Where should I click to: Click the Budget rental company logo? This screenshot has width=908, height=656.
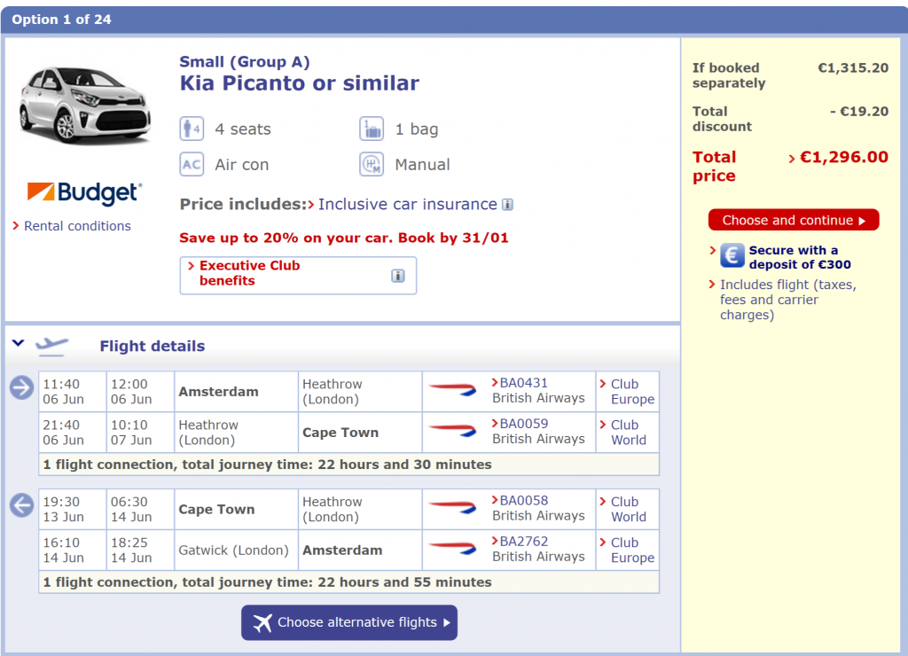(84, 192)
